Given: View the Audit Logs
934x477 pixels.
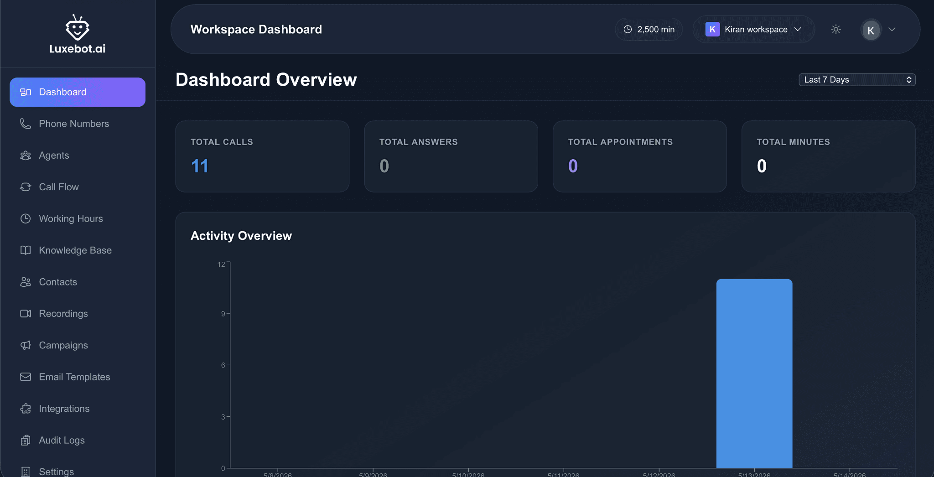Looking at the screenshot, I should pyautogui.click(x=78, y=440).
